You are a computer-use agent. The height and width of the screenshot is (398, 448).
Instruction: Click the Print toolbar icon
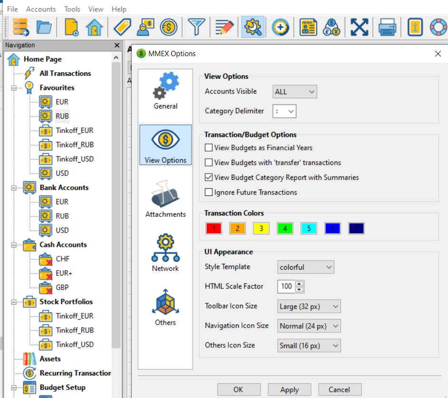(387, 27)
